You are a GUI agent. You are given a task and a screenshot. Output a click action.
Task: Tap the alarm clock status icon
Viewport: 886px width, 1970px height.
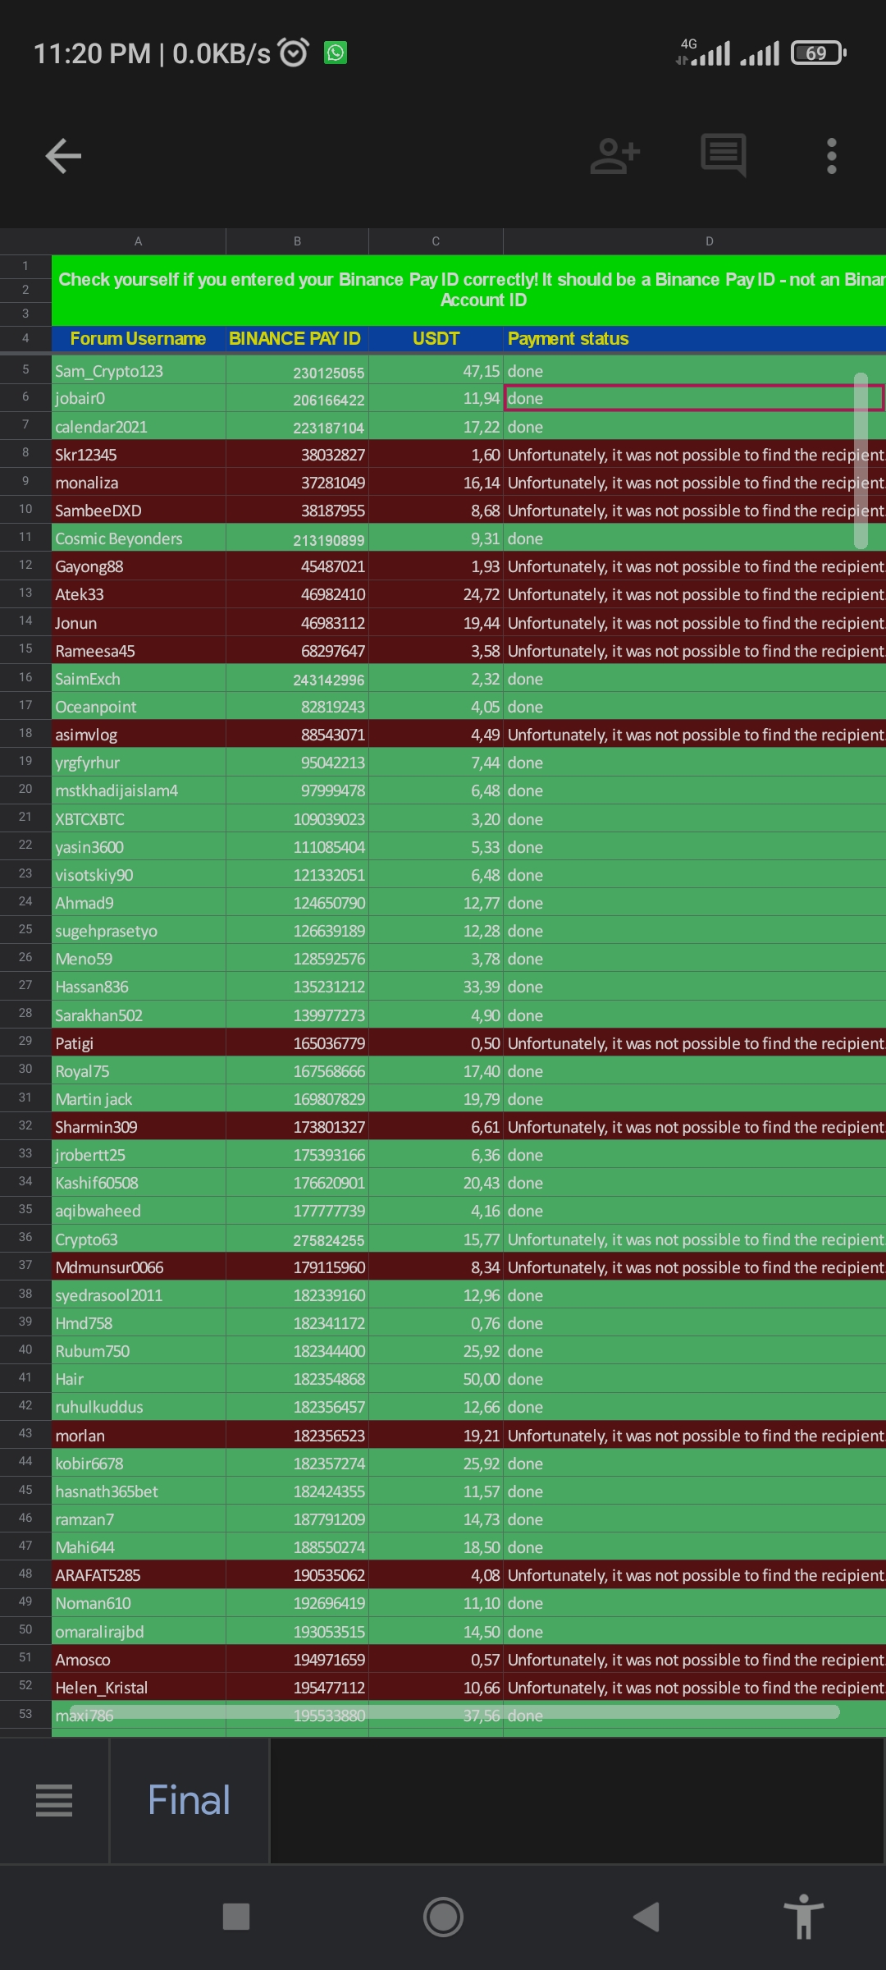(294, 53)
